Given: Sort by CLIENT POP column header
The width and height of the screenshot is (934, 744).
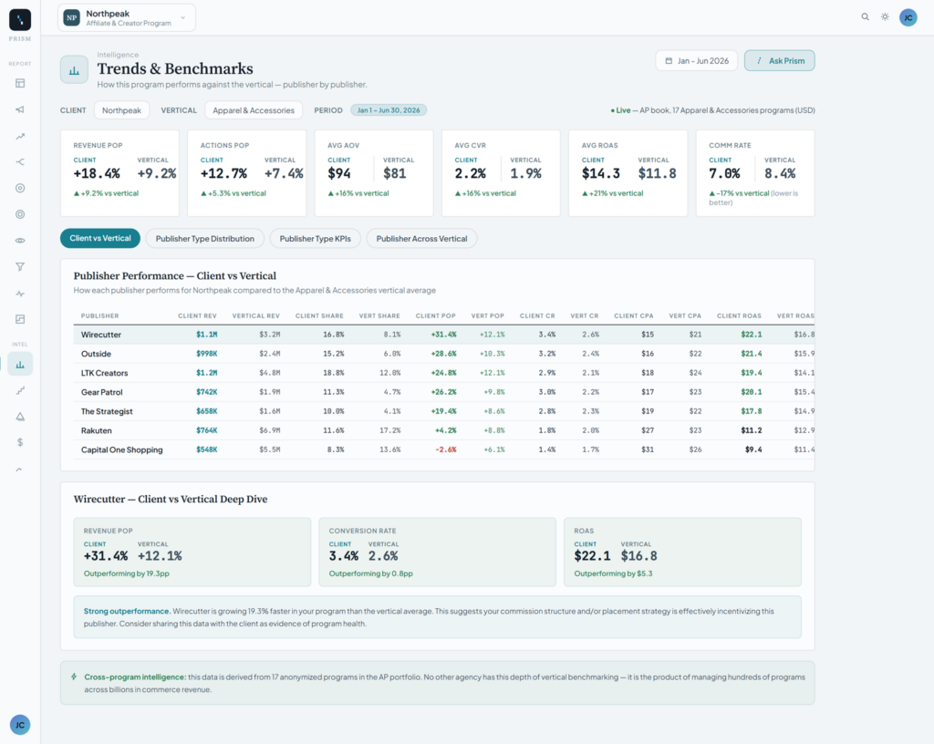Looking at the screenshot, I should [435, 316].
